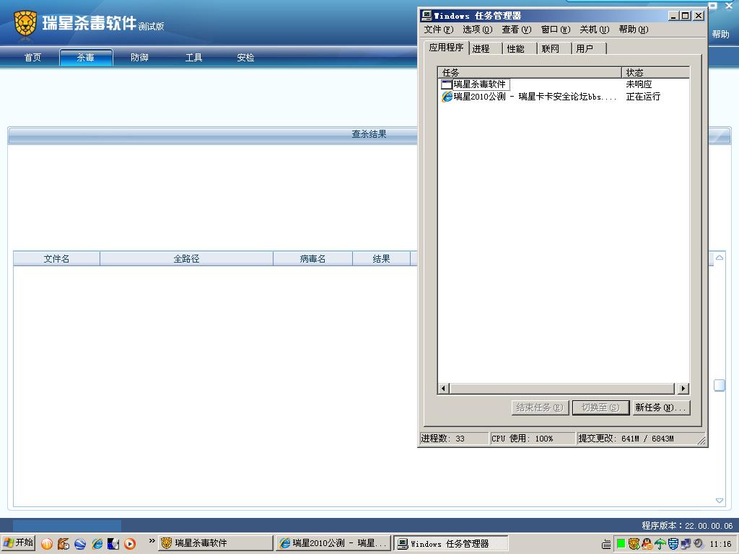The height and width of the screenshot is (554, 739).
Task: Open the 防御 tab in Rising antivirus
Action: (139, 58)
